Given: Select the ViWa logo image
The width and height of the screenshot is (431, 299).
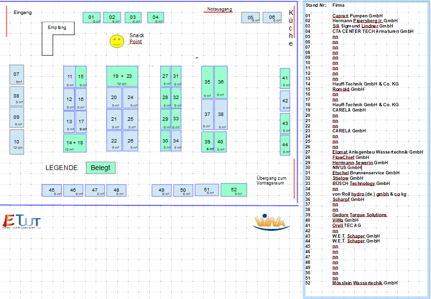Looking at the screenshot, I should 271,222.
